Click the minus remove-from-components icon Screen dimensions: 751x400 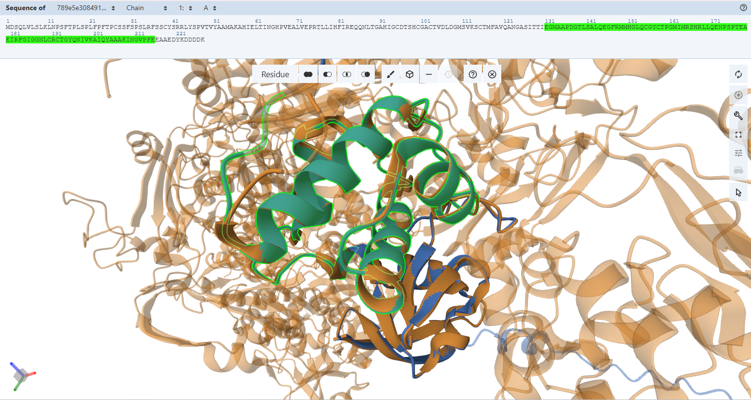click(x=429, y=74)
